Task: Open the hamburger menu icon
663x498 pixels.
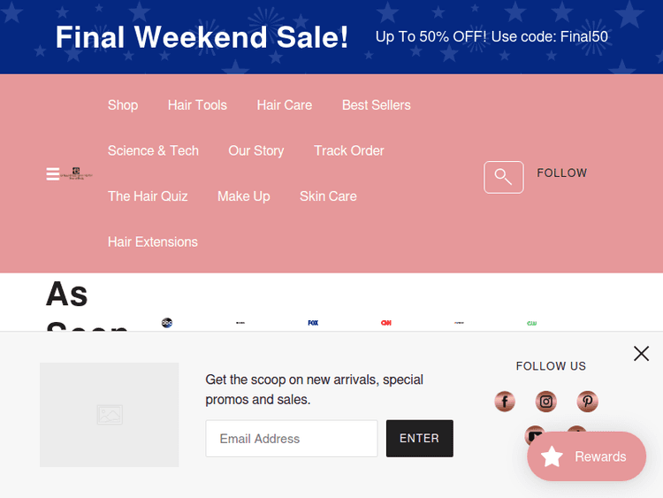Action: pos(53,173)
